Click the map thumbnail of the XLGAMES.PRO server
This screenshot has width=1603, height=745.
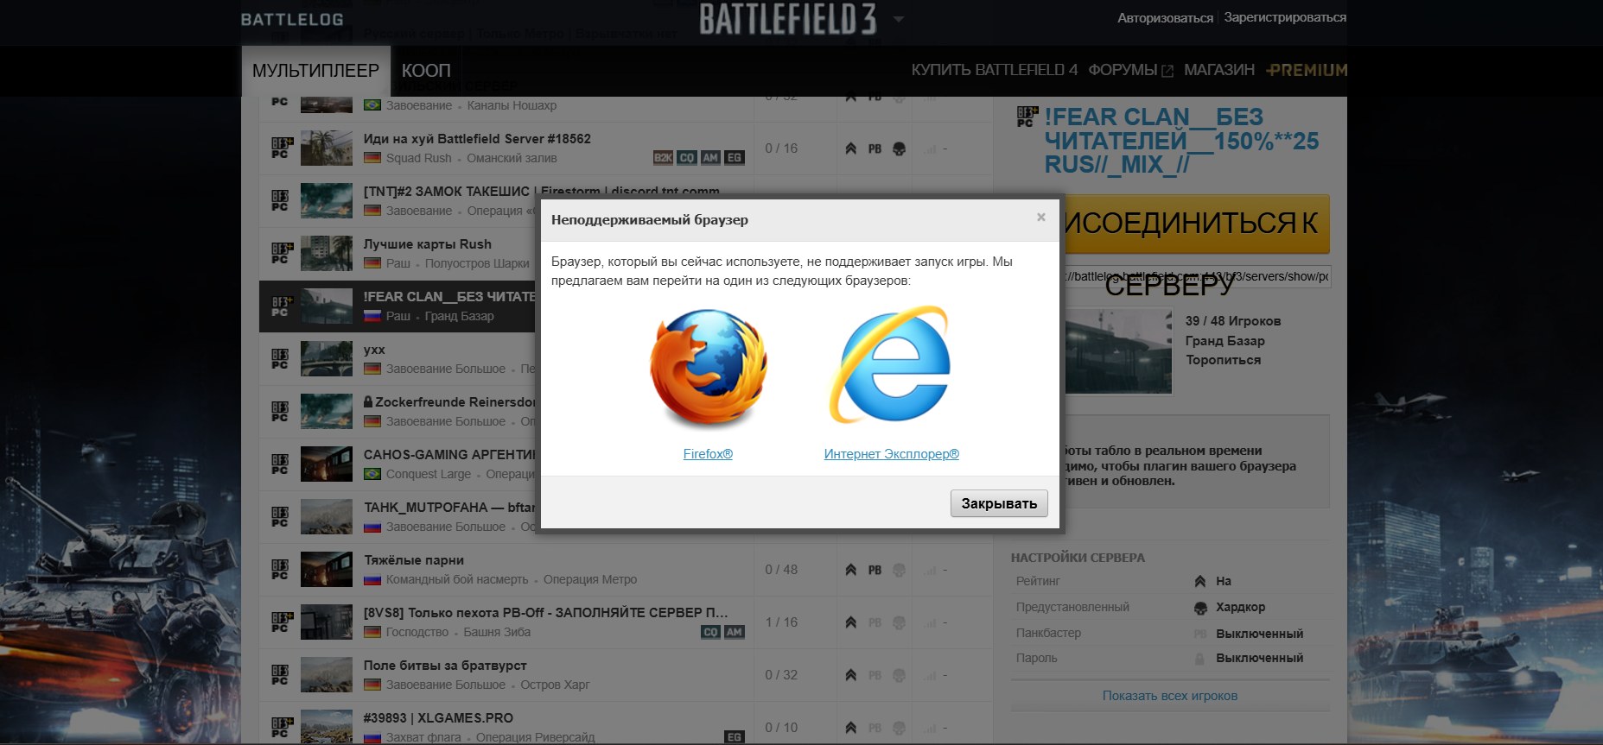(x=327, y=727)
